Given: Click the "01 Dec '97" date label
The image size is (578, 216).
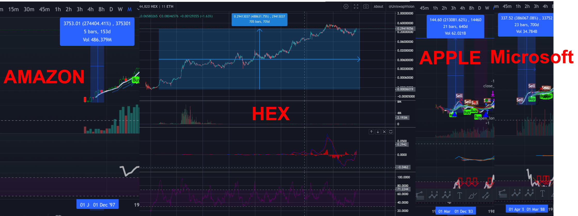Looking at the screenshot, I should tap(104, 205).
